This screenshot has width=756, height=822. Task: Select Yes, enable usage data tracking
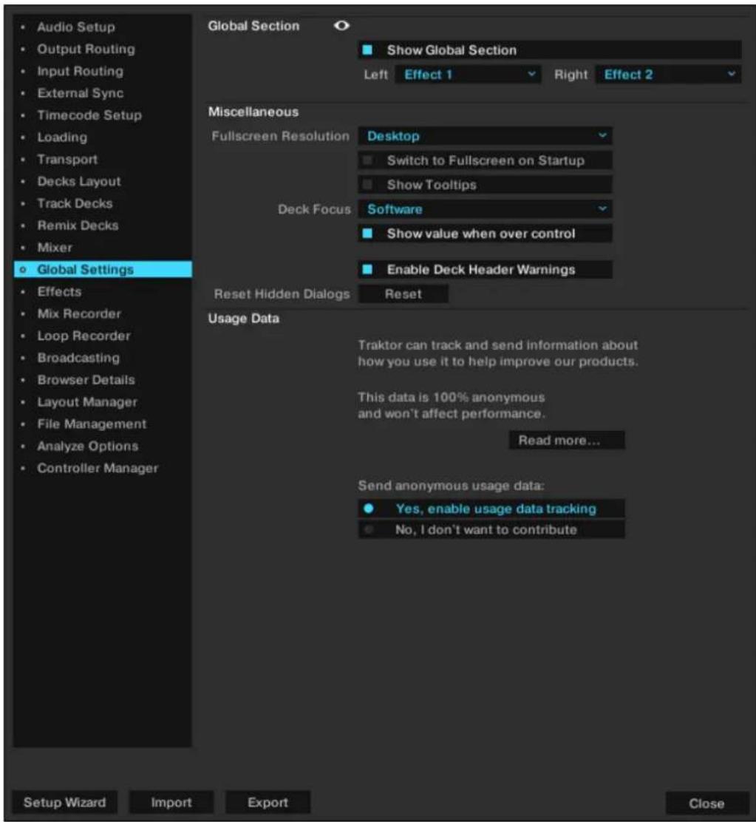click(491, 509)
